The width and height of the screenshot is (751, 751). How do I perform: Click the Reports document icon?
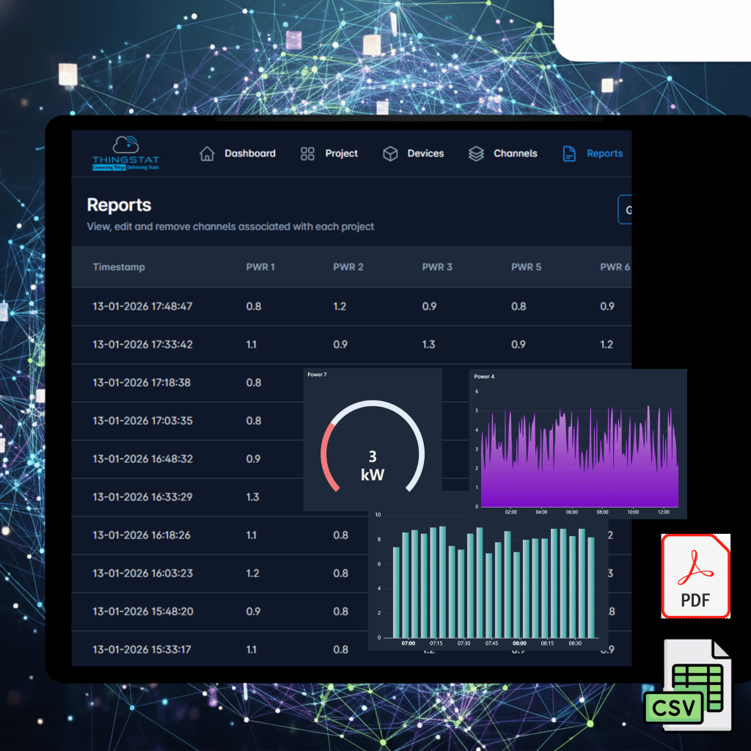pos(568,154)
